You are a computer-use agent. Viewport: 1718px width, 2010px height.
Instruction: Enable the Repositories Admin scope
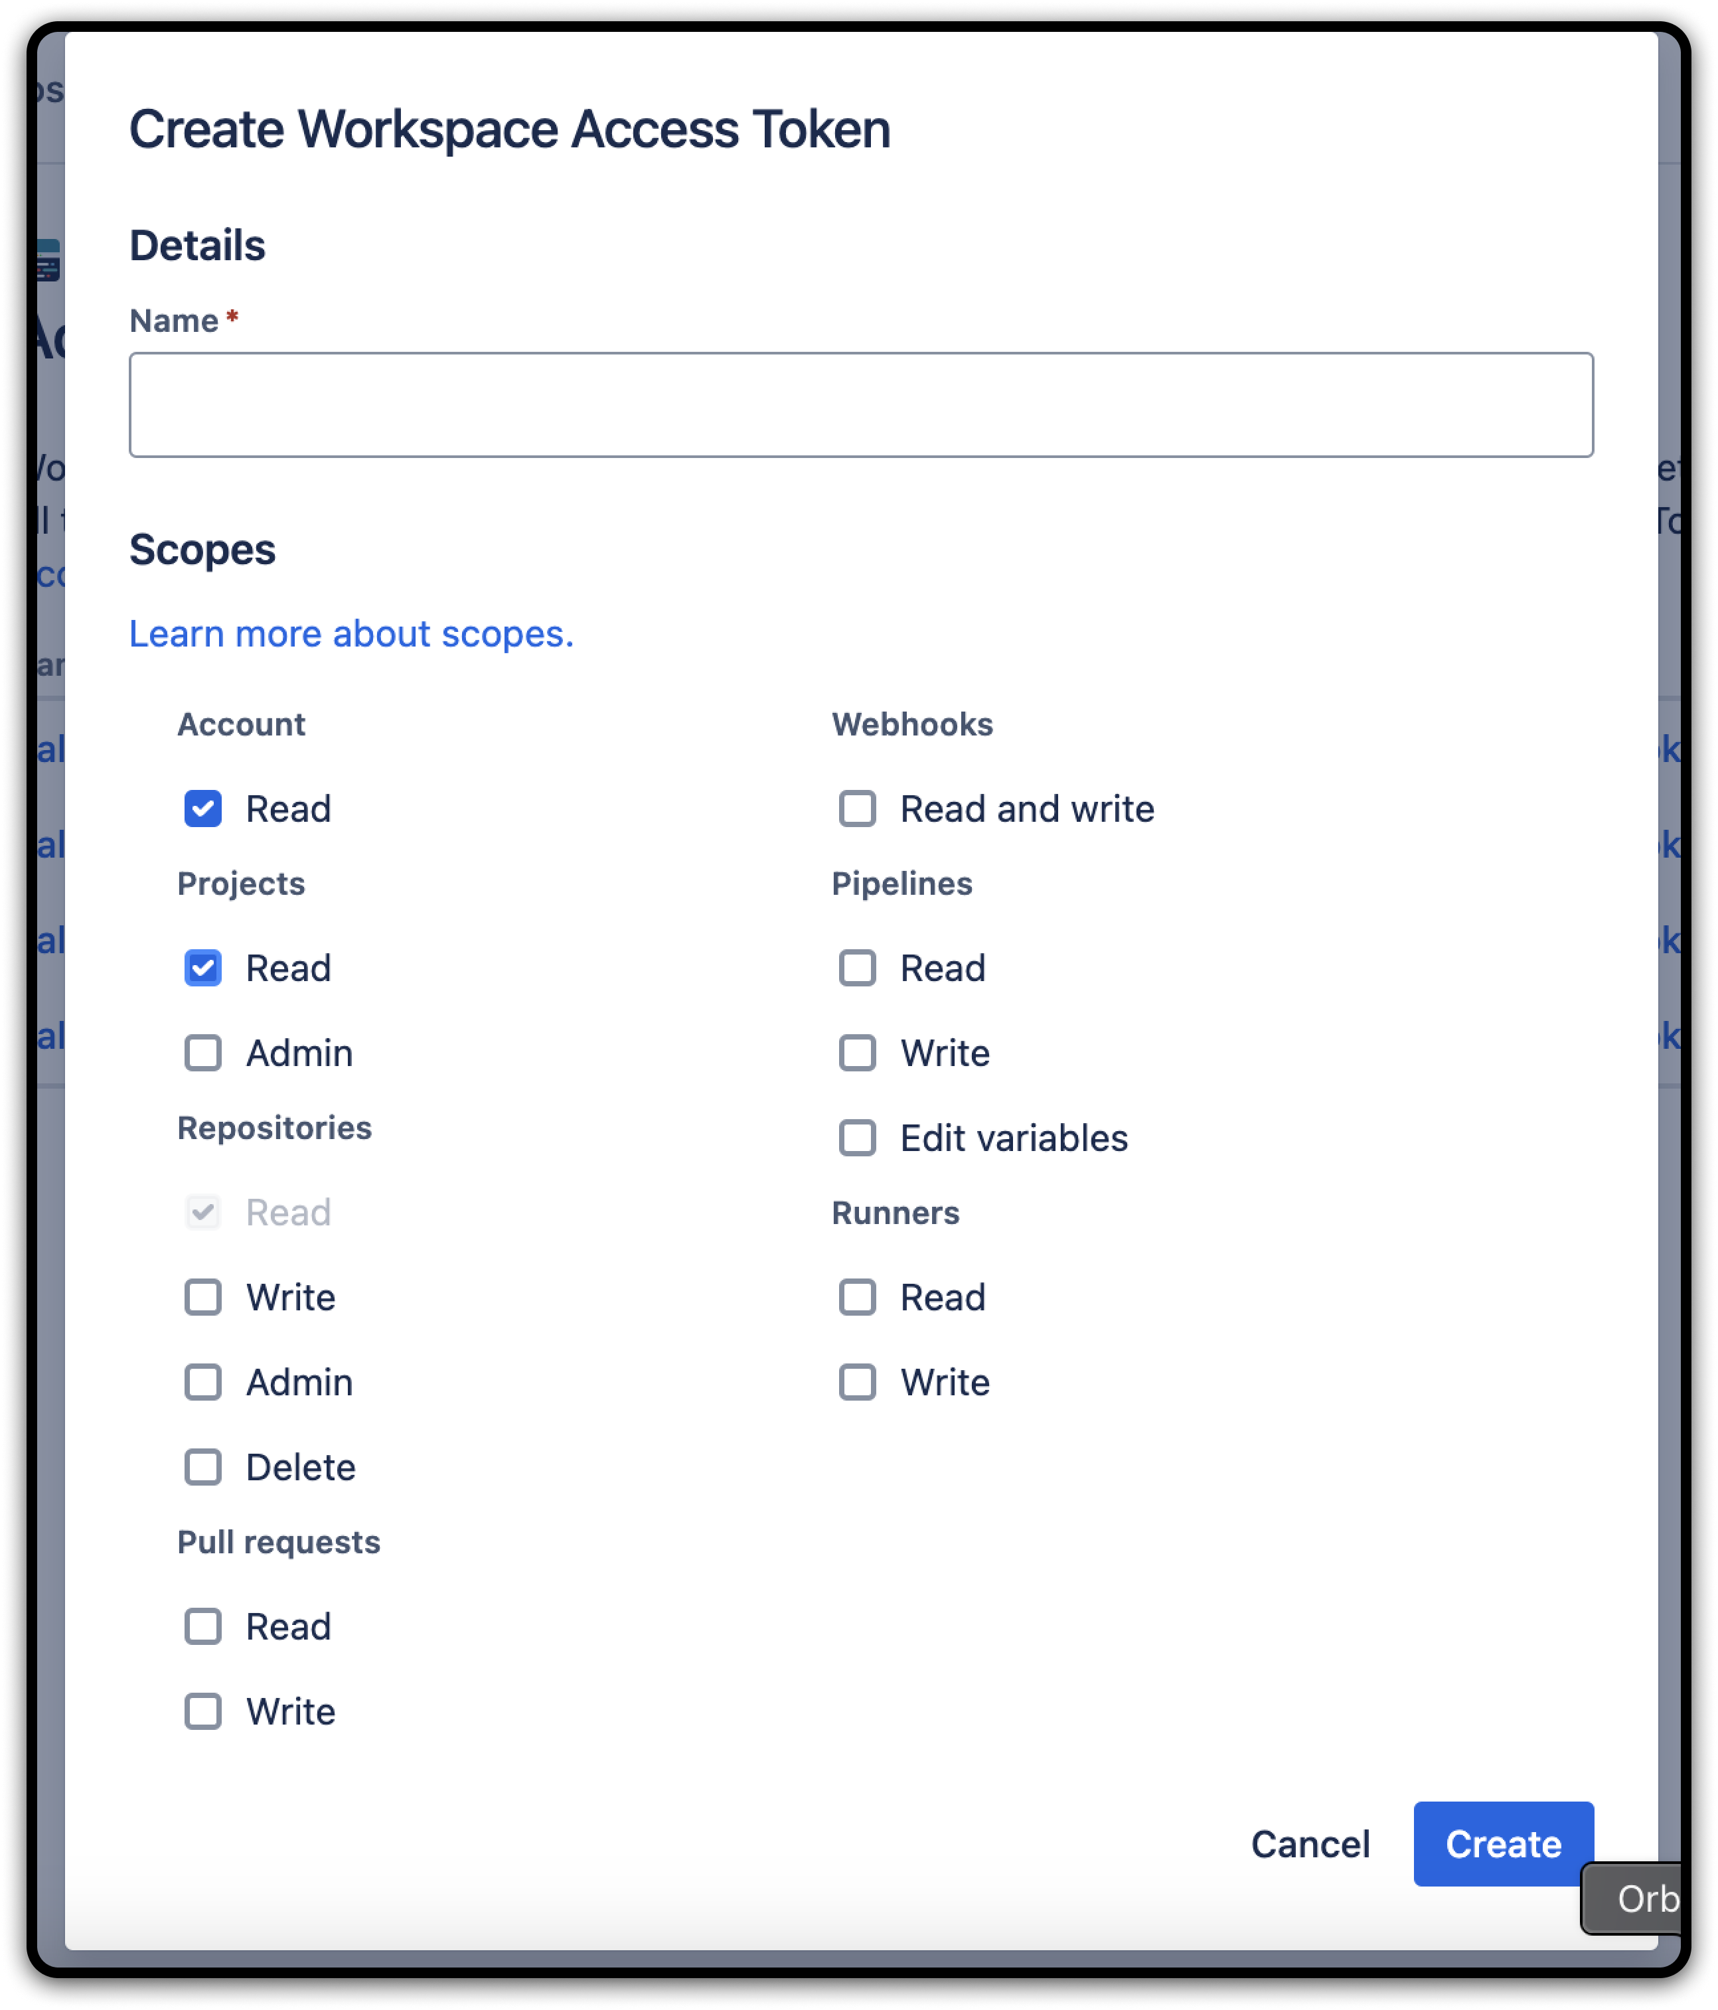pos(202,1382)
